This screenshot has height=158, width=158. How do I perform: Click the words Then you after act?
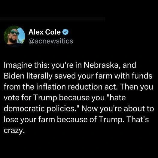(x=136, y=87)
